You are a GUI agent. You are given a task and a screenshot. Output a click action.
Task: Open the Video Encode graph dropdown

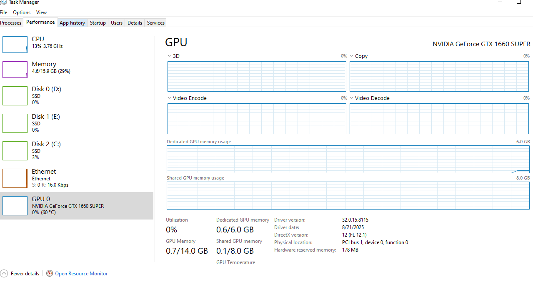(169, 98)
